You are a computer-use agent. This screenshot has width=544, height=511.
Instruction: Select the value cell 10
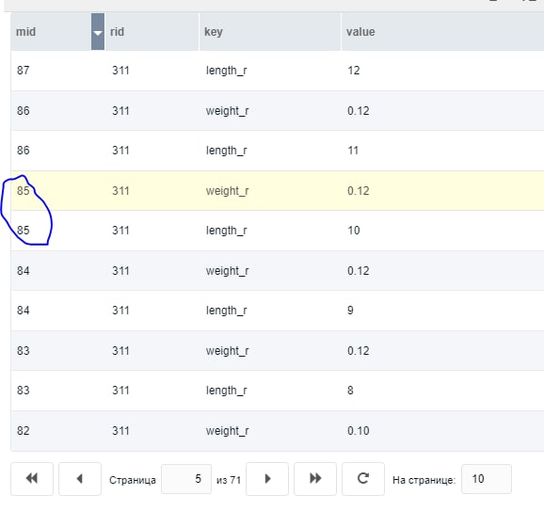point(354,231)
